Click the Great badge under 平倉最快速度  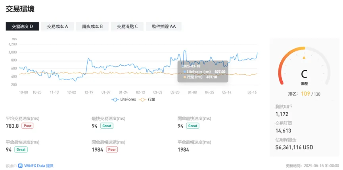tap(21, 149)
